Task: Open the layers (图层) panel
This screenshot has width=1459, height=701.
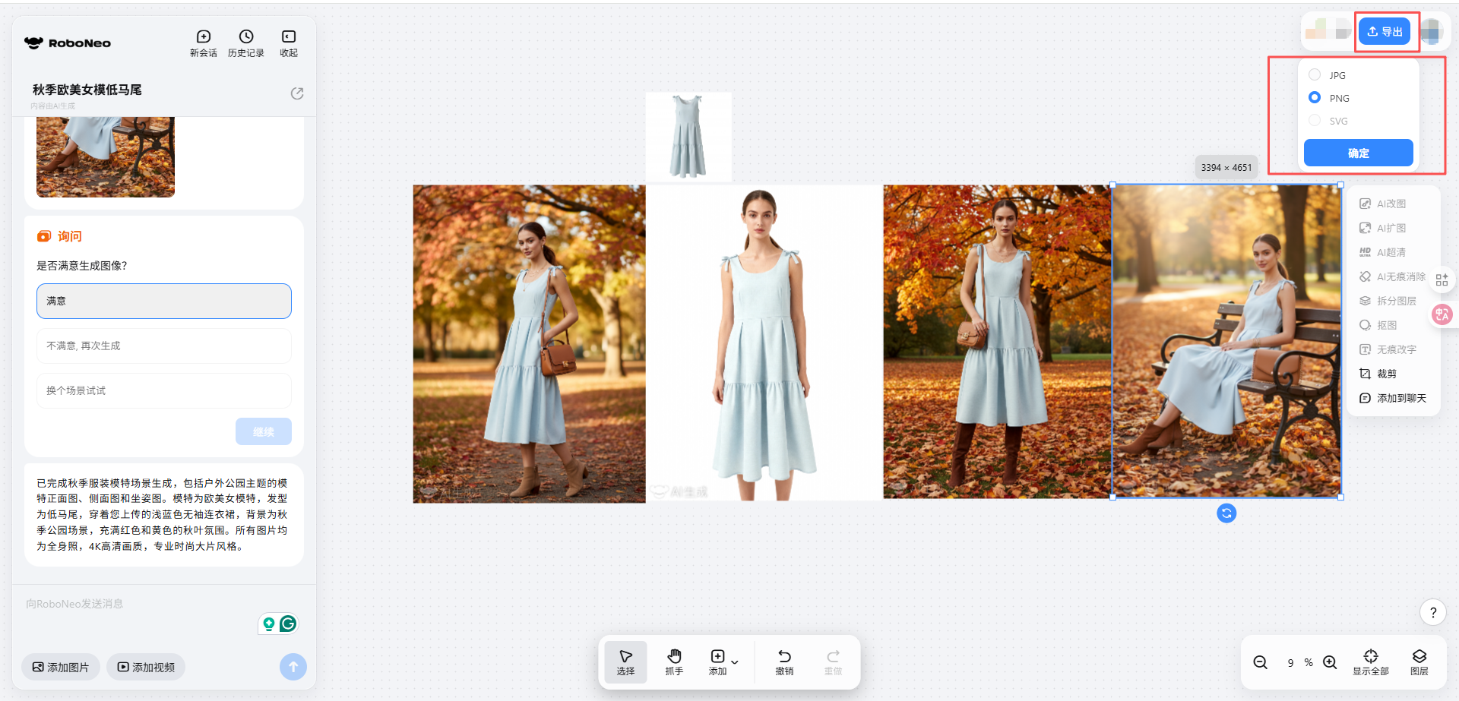Action: pyautogui.click(x=1419, y=662)
